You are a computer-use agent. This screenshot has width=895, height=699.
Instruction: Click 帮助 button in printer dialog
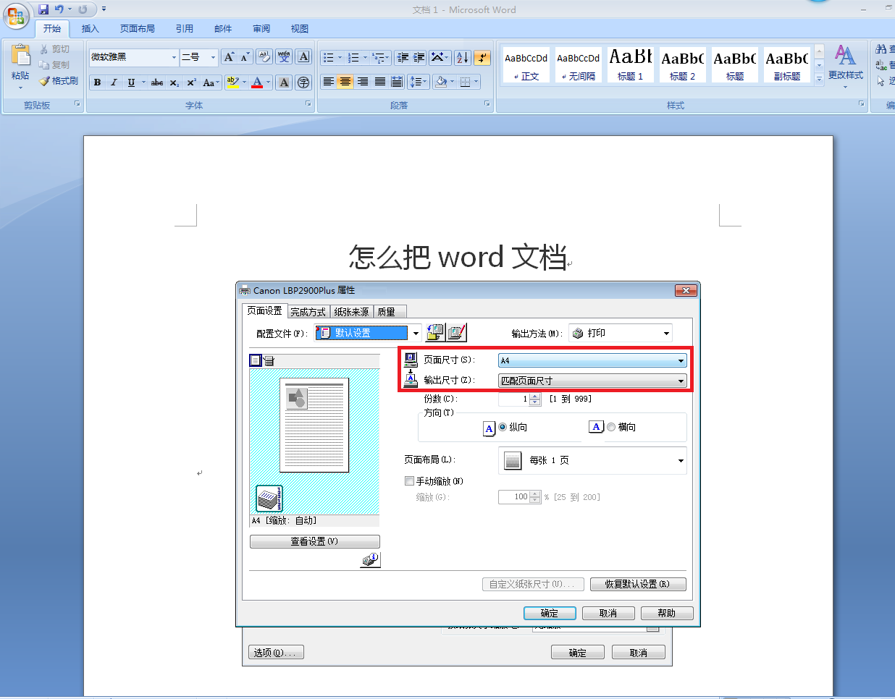pos(667,613)
